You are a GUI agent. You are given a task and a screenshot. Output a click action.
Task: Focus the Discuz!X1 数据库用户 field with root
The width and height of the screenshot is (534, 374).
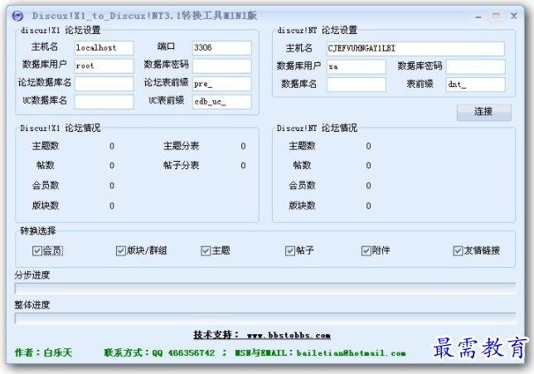pyautogui.click(x=104, y=66)
